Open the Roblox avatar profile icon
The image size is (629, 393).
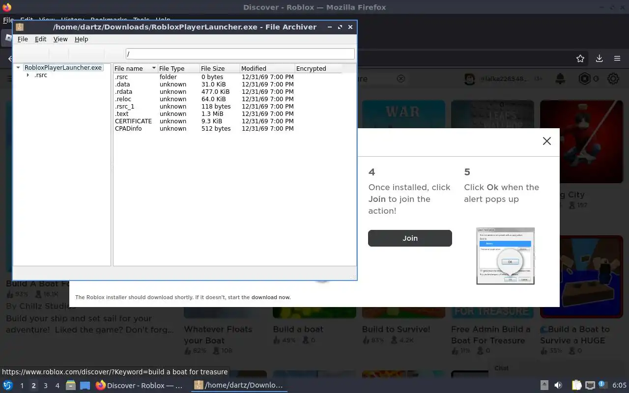[470, 79]
